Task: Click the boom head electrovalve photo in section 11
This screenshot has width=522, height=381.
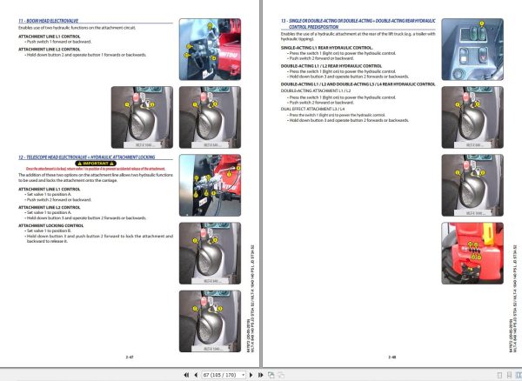Action: tap(210, 50)
